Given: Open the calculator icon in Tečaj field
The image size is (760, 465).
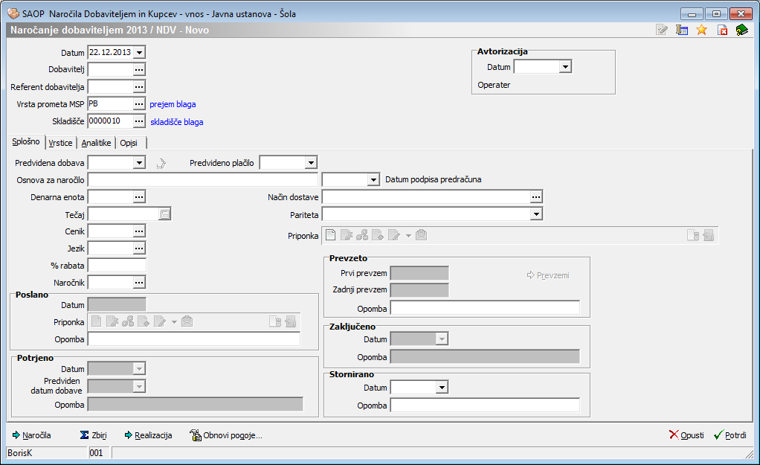Looking at the screenshot, I should pos(165,214).
